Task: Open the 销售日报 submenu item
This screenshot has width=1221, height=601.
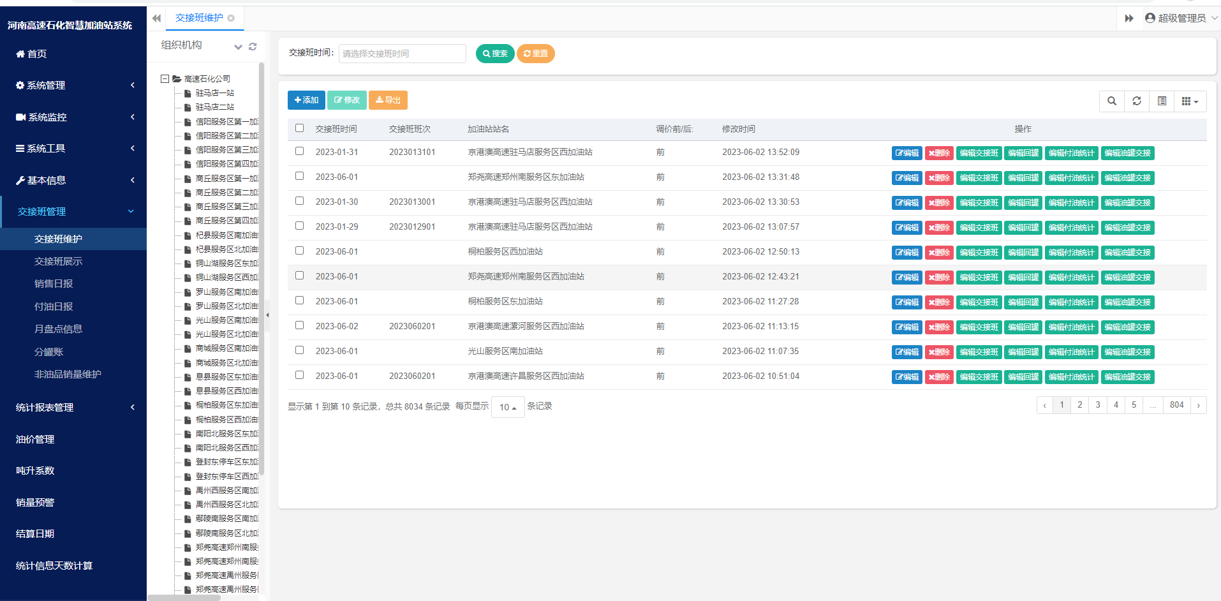Action: click(54, 284)
